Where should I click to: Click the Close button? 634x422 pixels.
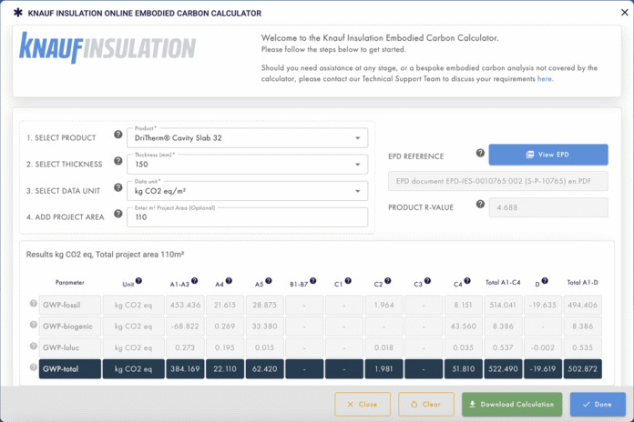pos(363,404)
